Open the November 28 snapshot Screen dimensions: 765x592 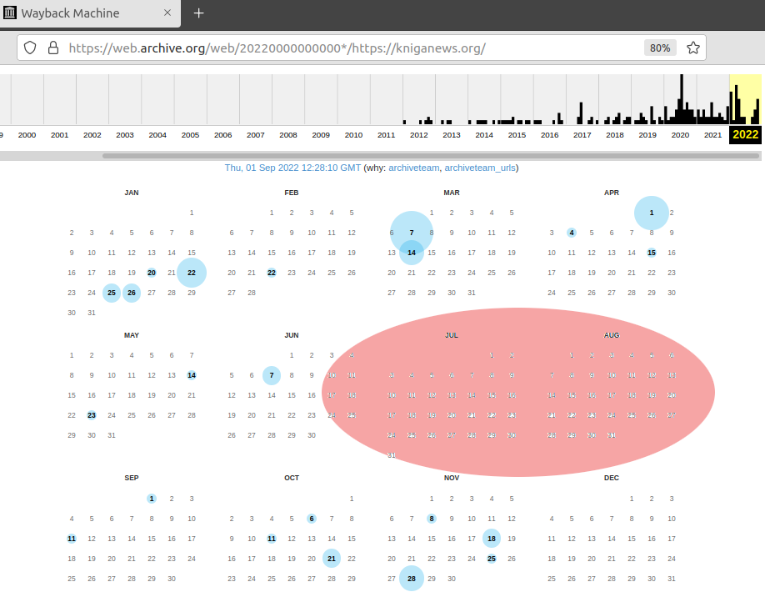point(412,578)
